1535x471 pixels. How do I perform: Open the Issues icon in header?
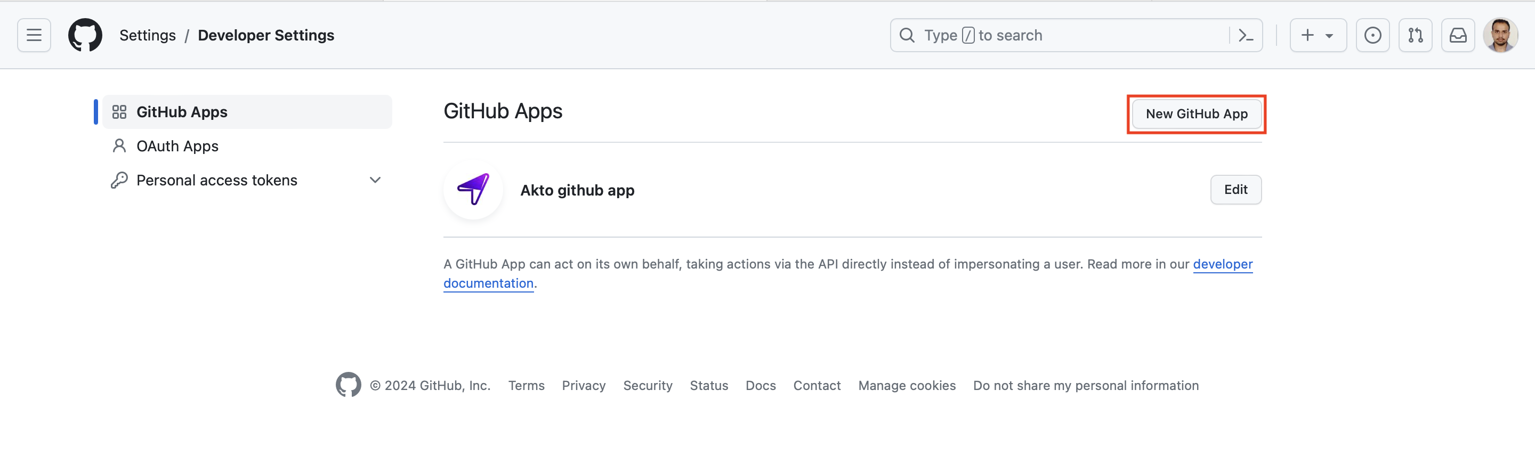1372,35
